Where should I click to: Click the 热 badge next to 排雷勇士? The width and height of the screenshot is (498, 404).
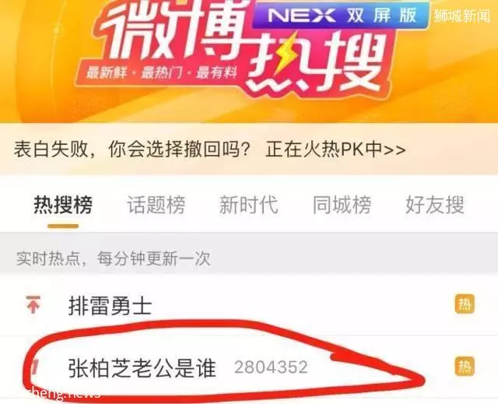pos(465,304)
